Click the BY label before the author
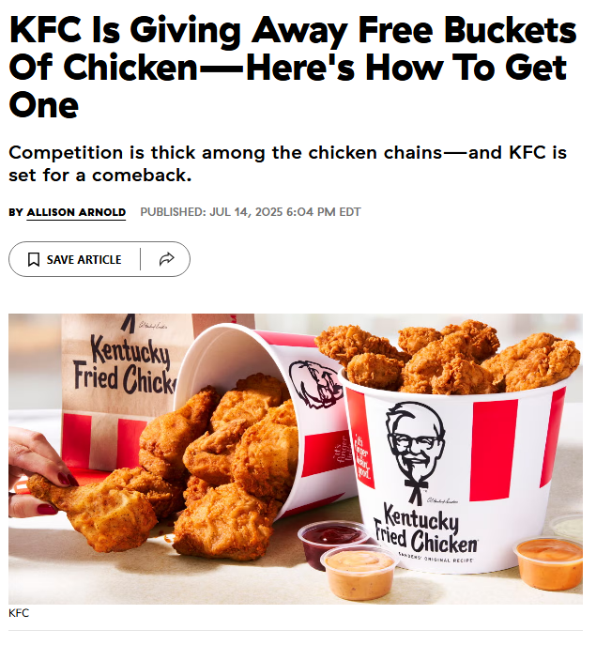Viewport: 596px width, 645px height. coord(16,212)
